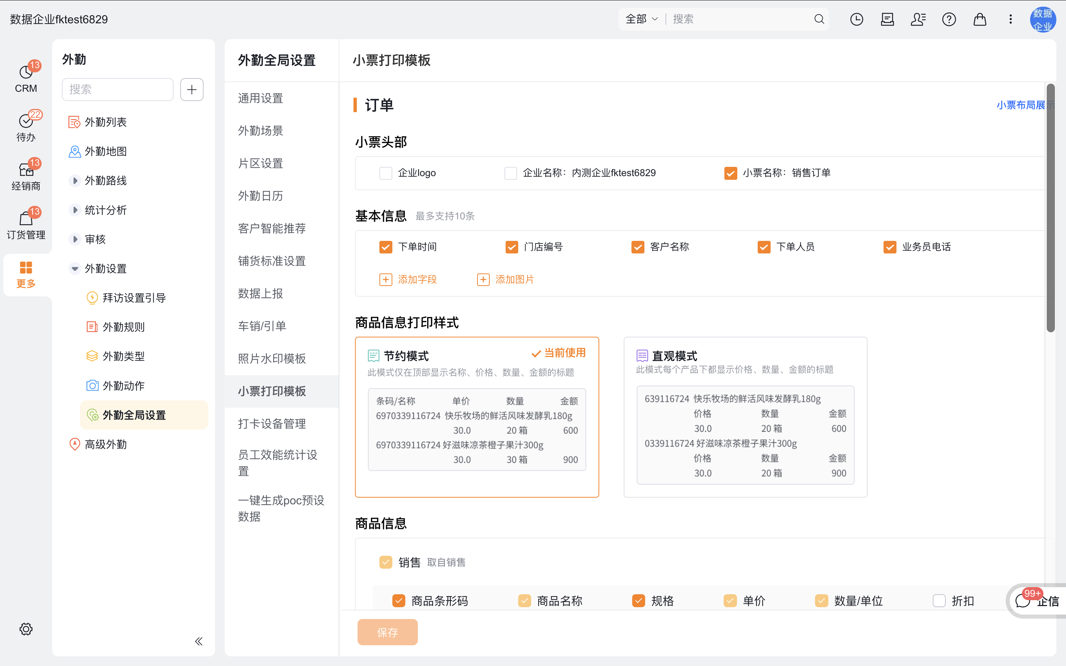
Task: Click the 小票布局展示 link
Action: coord(1026,105)
